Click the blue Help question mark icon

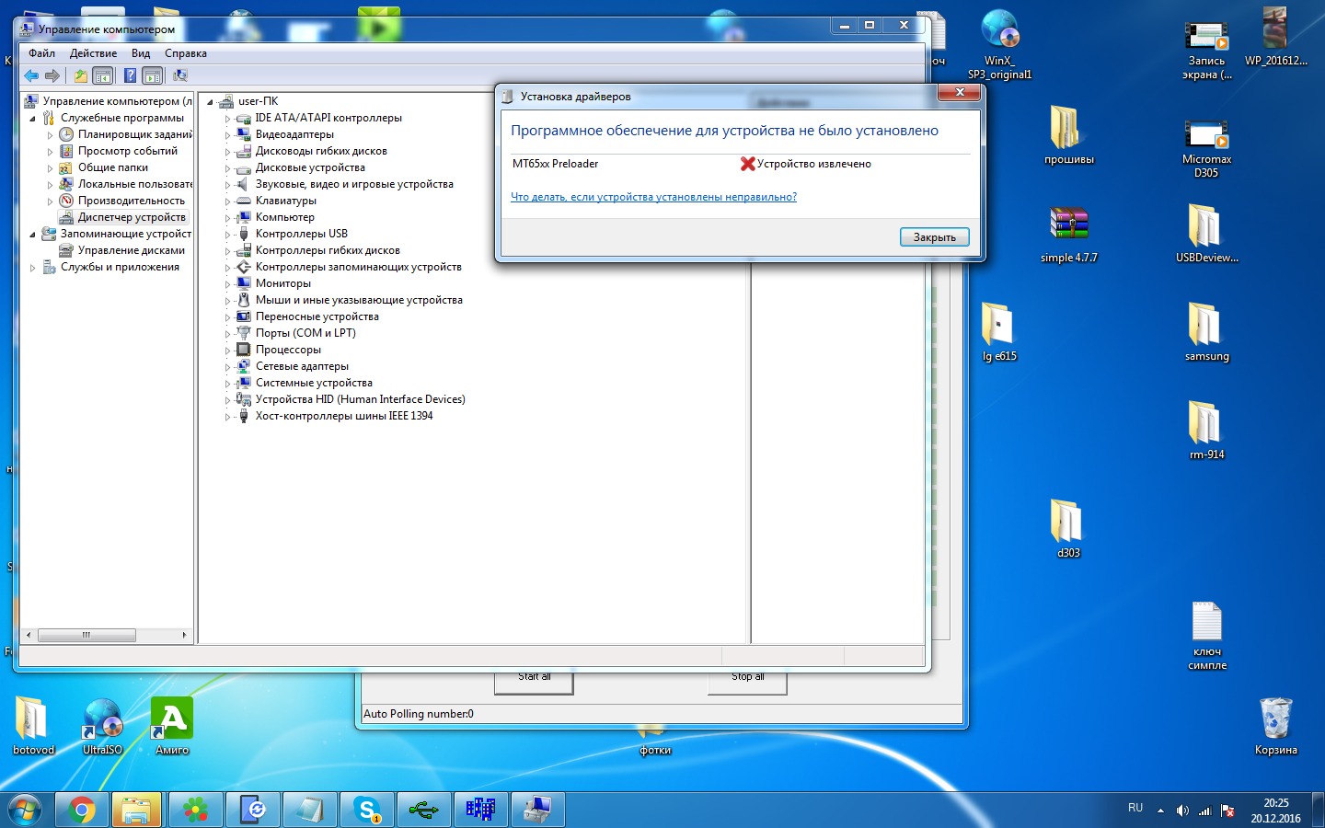tap(130, 75)
